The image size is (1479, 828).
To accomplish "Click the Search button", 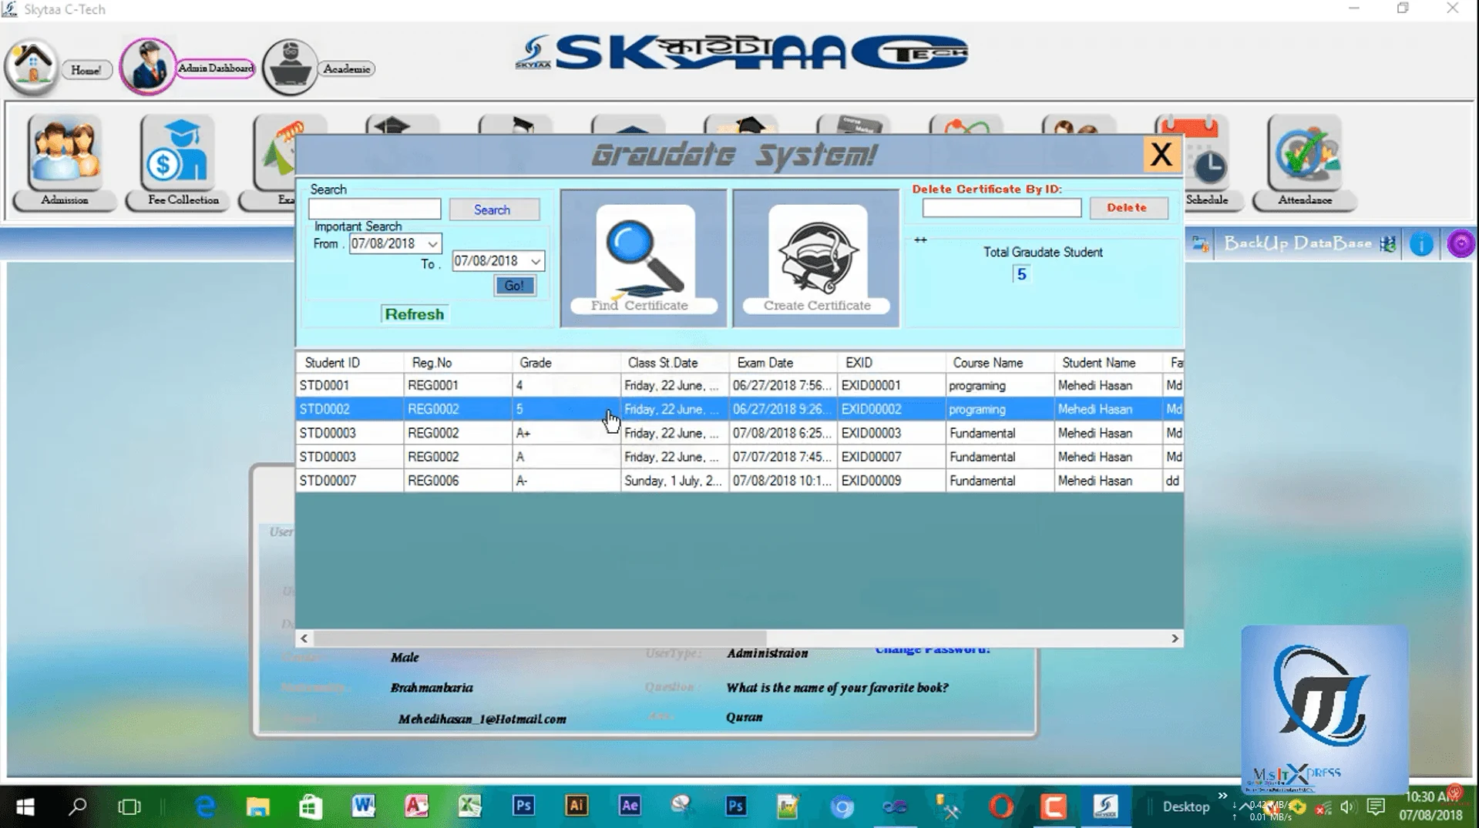I will pyautogui.click(x=493, y=210).
